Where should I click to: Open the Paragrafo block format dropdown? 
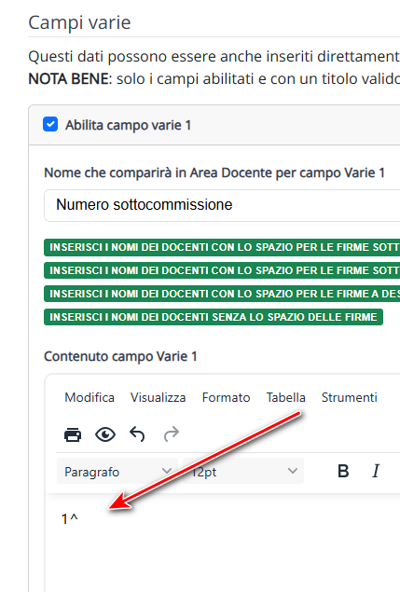pos(117,471)
